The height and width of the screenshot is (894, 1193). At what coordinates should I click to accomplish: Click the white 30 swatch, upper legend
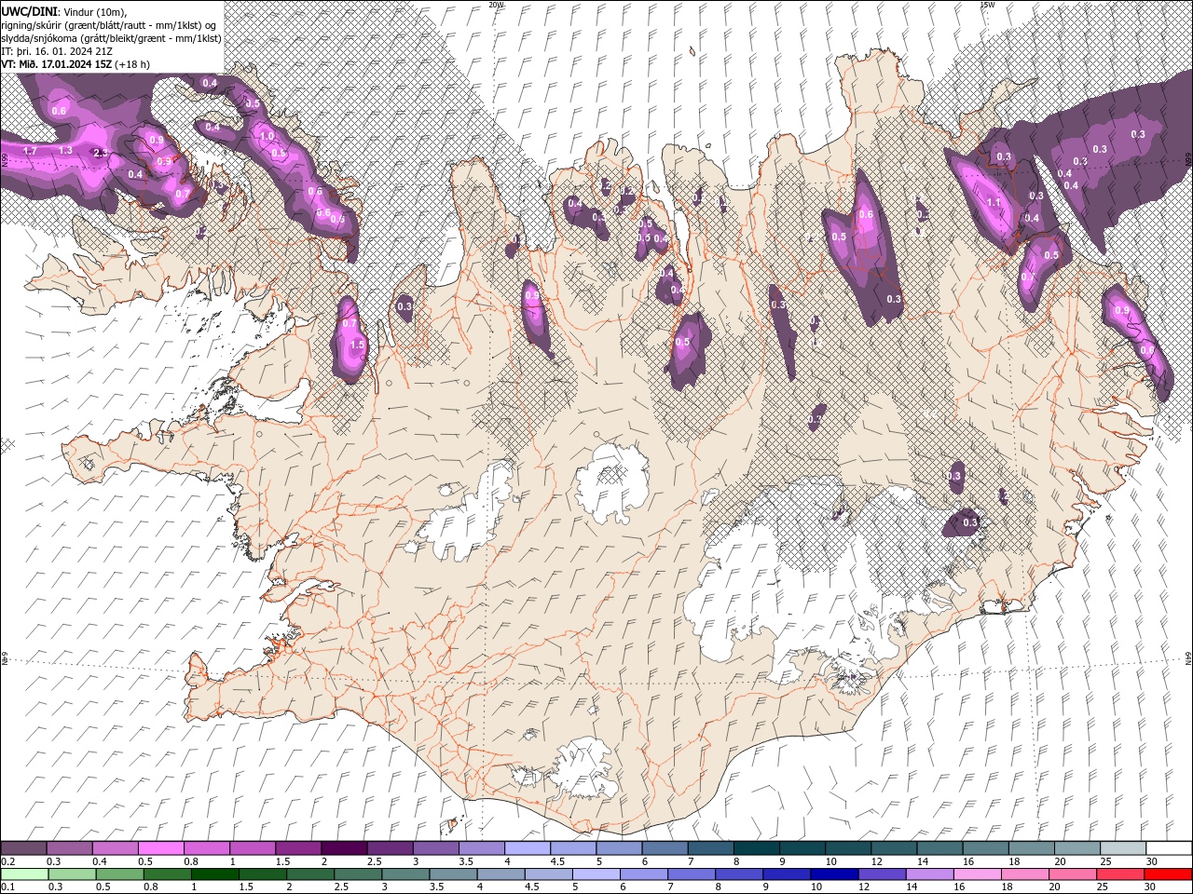pos(1170,848)
